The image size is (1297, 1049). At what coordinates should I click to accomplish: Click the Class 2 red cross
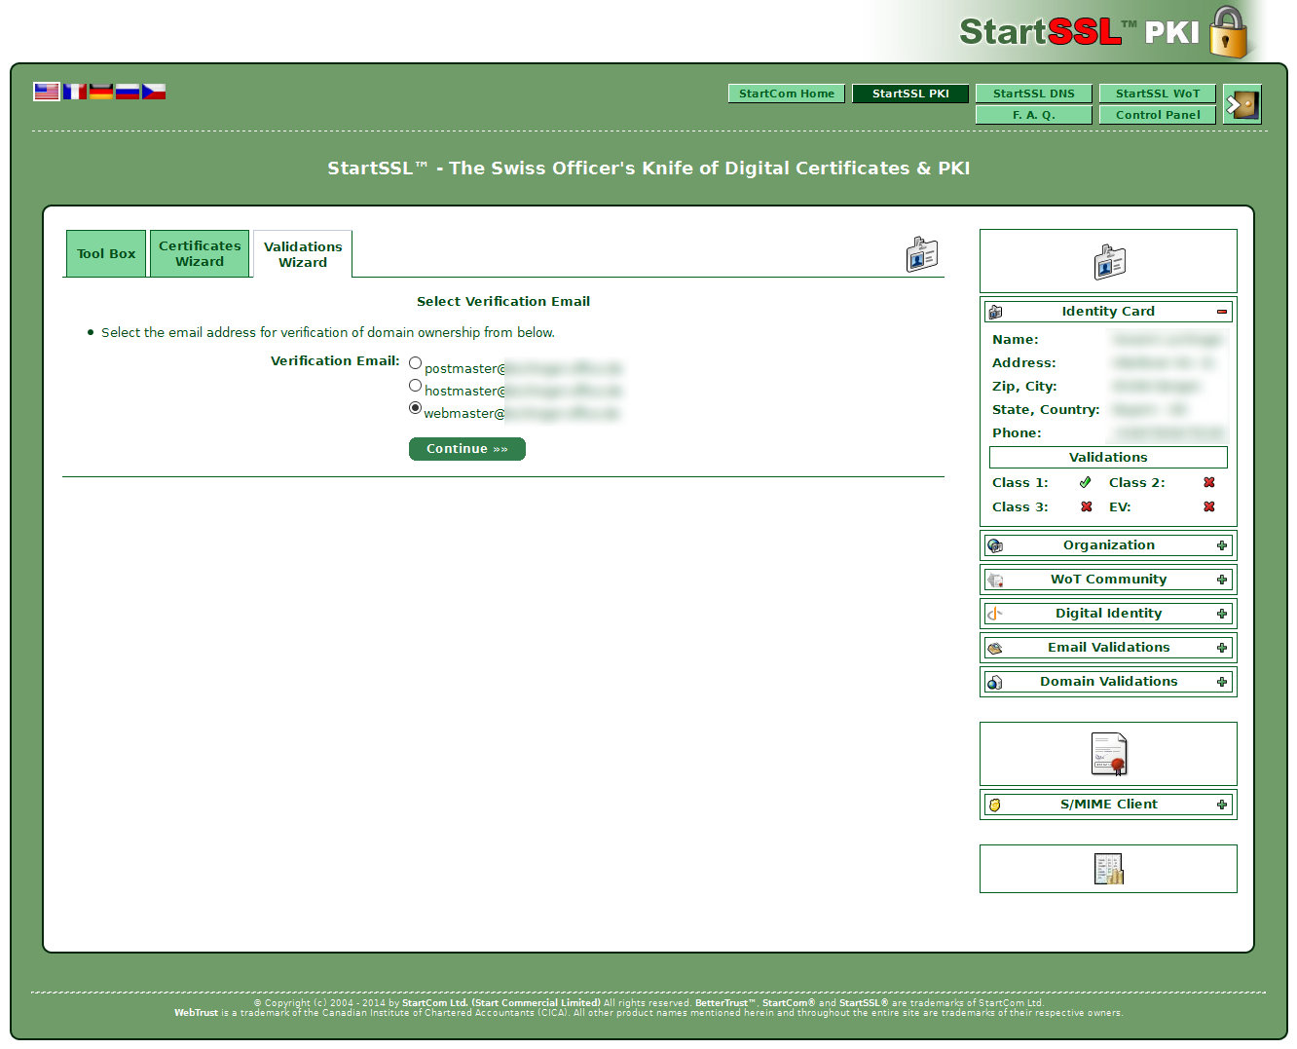pyautogui.click(x=1209, y=482)
